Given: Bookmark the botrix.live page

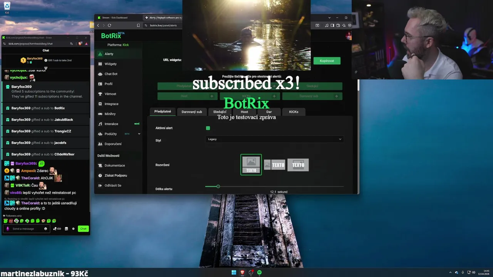Looking at the screenshot, I should pos(138,25).
